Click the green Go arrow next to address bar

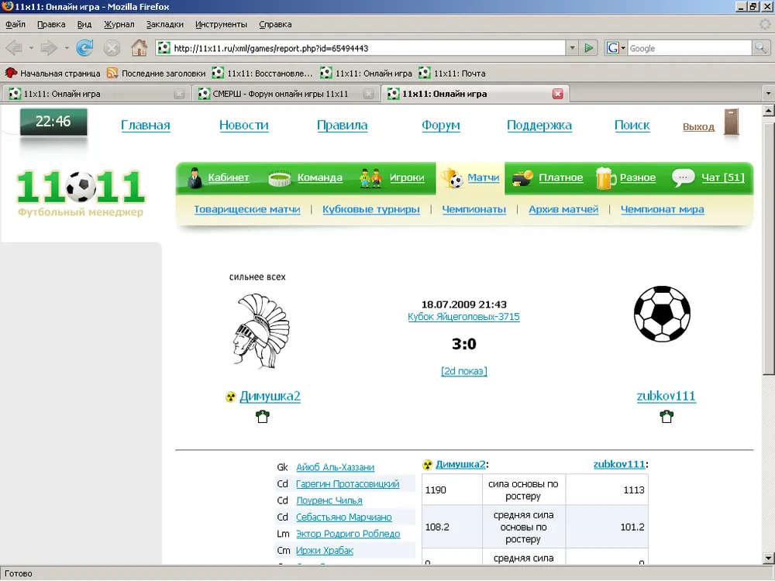(589, 48)
